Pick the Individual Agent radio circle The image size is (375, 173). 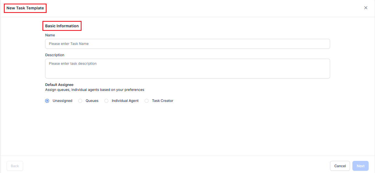point(106,101)
